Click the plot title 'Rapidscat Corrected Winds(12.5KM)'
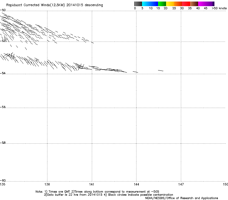 (x=35, y=5)
